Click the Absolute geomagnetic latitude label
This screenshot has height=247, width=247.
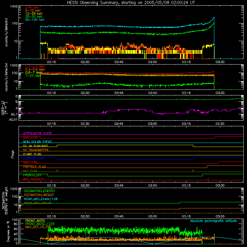213,221
